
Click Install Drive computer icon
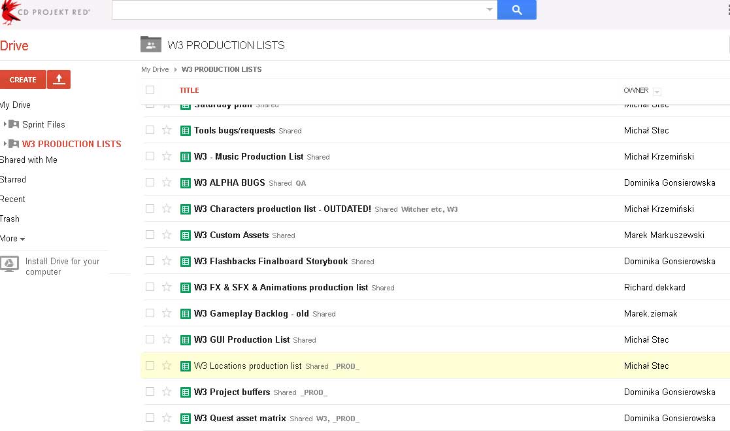point(9,265)
